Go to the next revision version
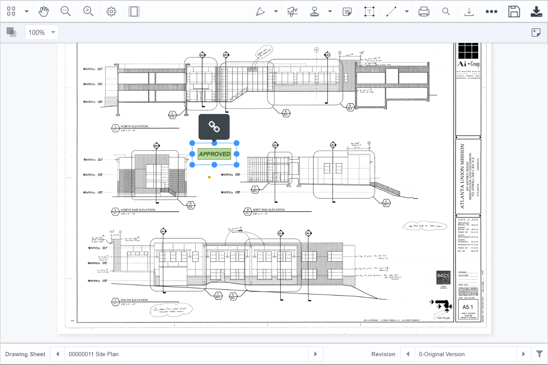The image size is (548, 365). coord(524,353)
